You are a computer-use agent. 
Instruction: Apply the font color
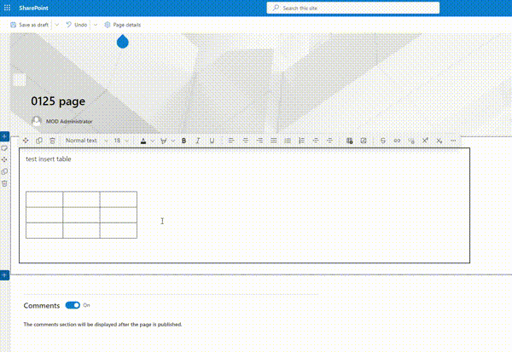coord(143,141)
